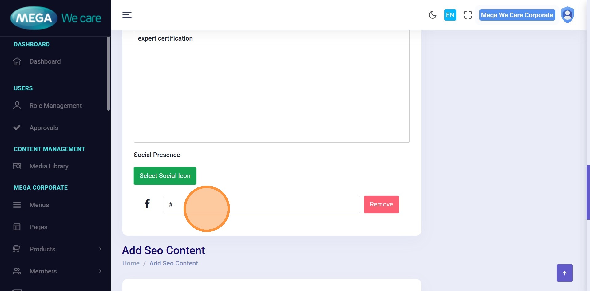Open Role Management in sidebar
The height and width of the screenshot is (291, 590).
[55, 106]
